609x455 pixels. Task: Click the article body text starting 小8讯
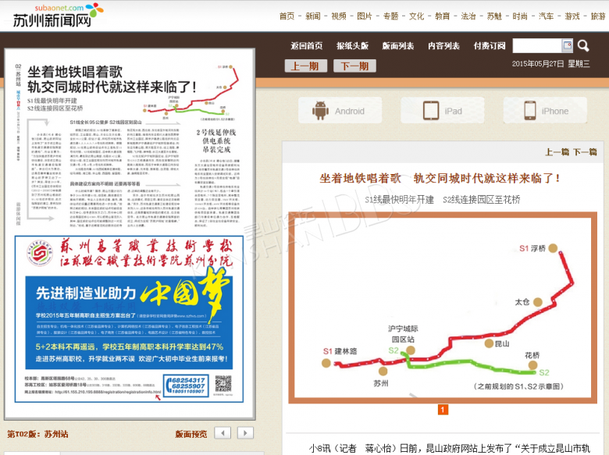450,449
